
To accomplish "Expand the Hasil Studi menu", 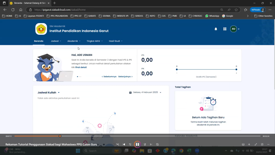I will (x=115, y=41).
